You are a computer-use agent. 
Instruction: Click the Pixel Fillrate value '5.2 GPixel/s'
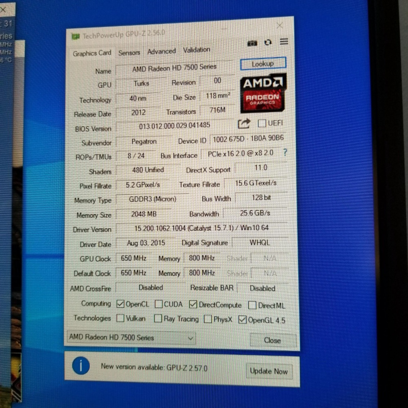[143, 185]
